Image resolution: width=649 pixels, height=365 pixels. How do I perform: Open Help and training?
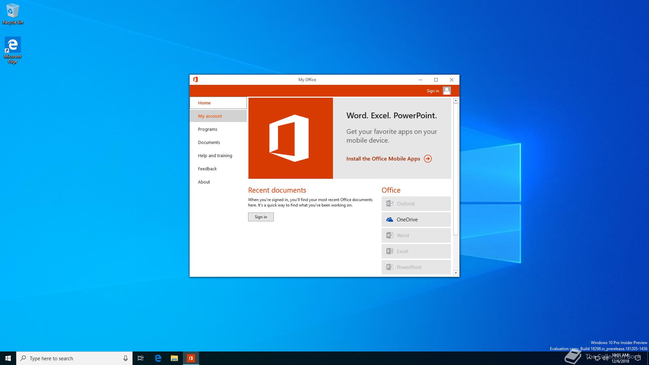(x=218, y=155)
